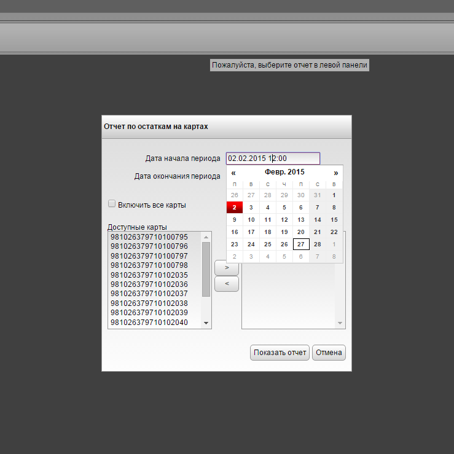Click scroll-down arrow of selected cards list

pos(340,323)
